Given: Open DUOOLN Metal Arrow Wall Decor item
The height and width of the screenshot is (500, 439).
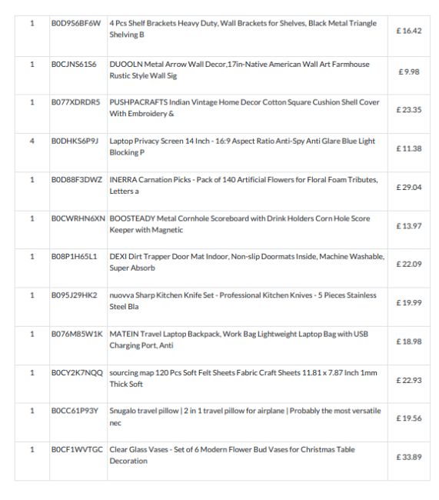Looking at the screenshot, I should click(239, 70).
